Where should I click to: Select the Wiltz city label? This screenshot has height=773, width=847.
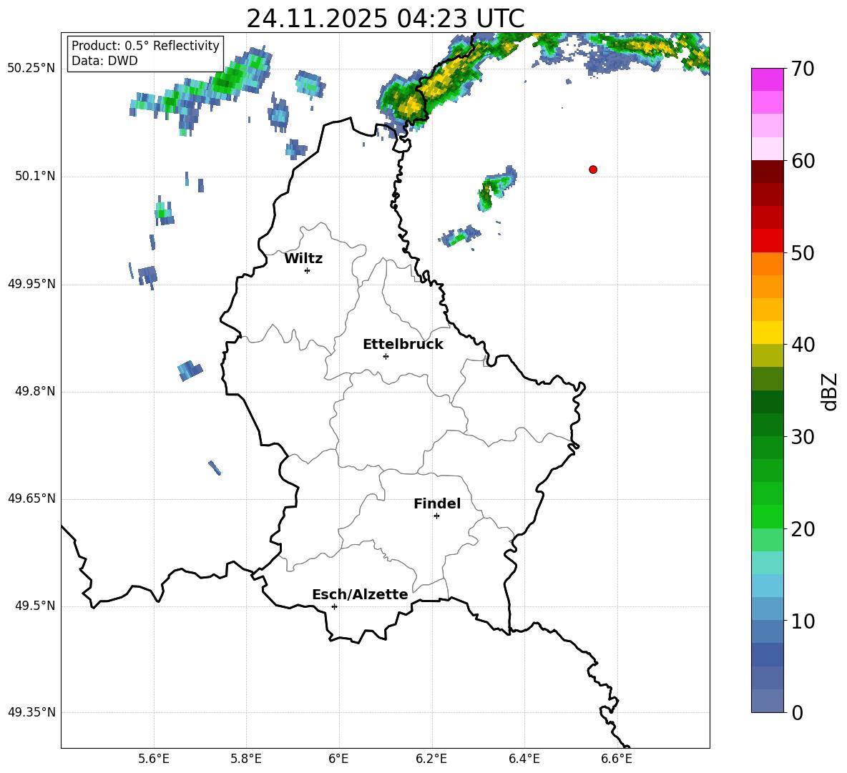point(303,259)
